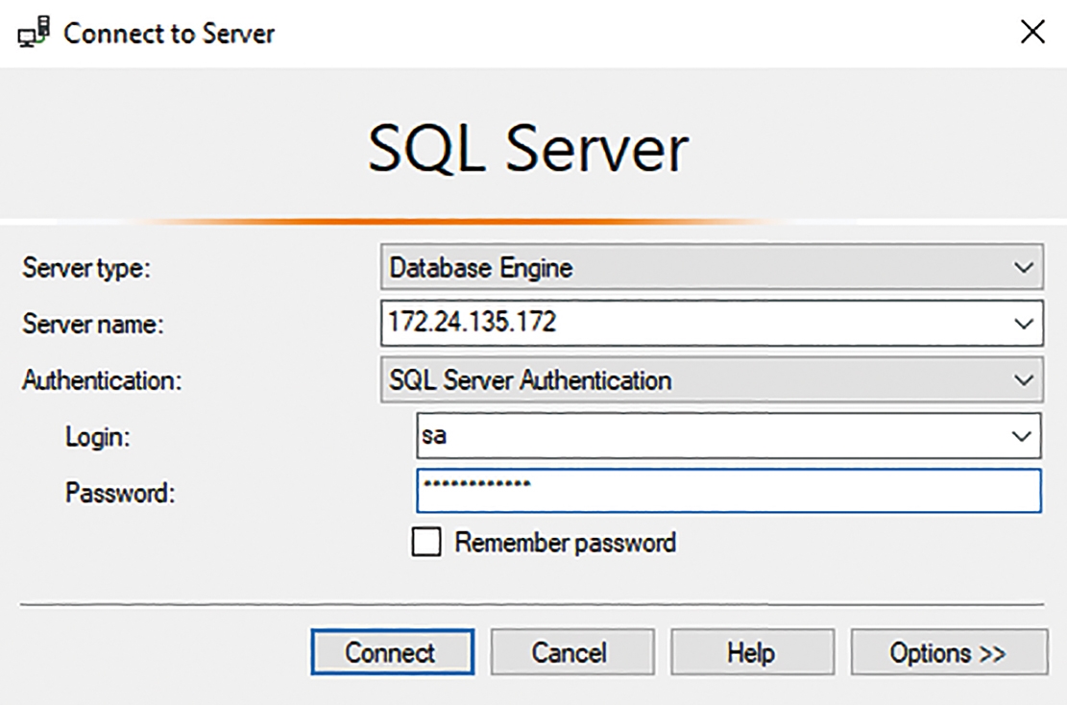This screenshot has height=705, width=1067.
Task: Click the Server name: label
Action: pyautogui.click(x=93, y=324)
